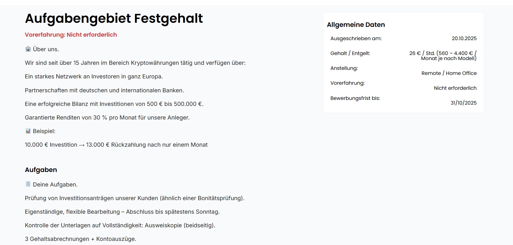Click the Garantierte Renditen von 30 % line
The image size is (513, 245).
pyautogui.click(x=107, y=118)
